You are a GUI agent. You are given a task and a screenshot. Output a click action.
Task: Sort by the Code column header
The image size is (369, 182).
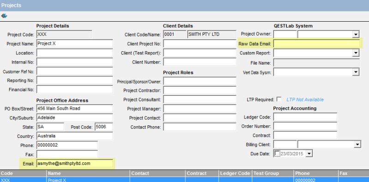click(23, 173)
